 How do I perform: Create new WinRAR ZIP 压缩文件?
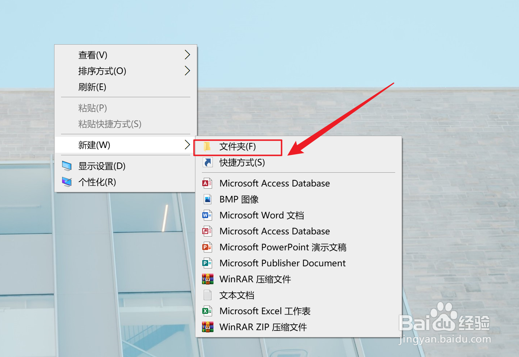point(299,327)
